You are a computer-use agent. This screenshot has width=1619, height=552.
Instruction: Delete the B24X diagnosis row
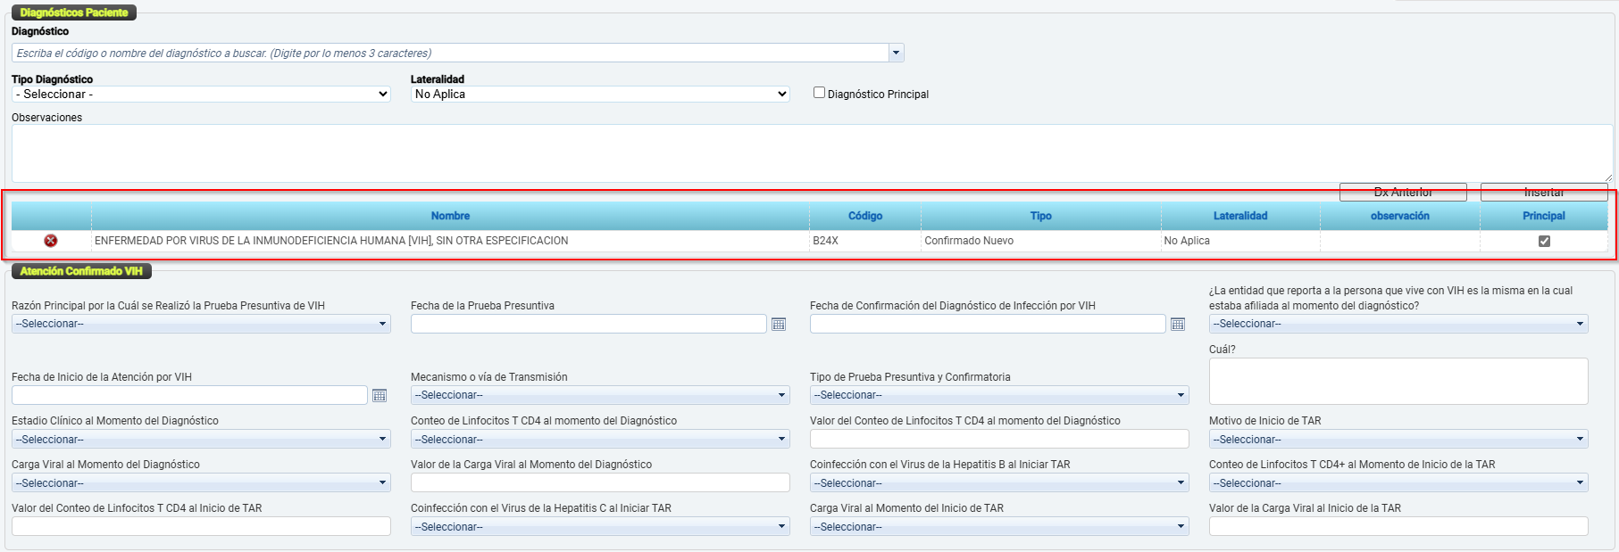(51, 241)
